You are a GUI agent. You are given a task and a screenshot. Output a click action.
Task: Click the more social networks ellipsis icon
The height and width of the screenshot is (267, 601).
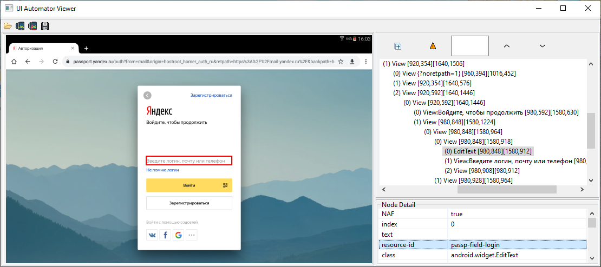(x=191, y=235)
